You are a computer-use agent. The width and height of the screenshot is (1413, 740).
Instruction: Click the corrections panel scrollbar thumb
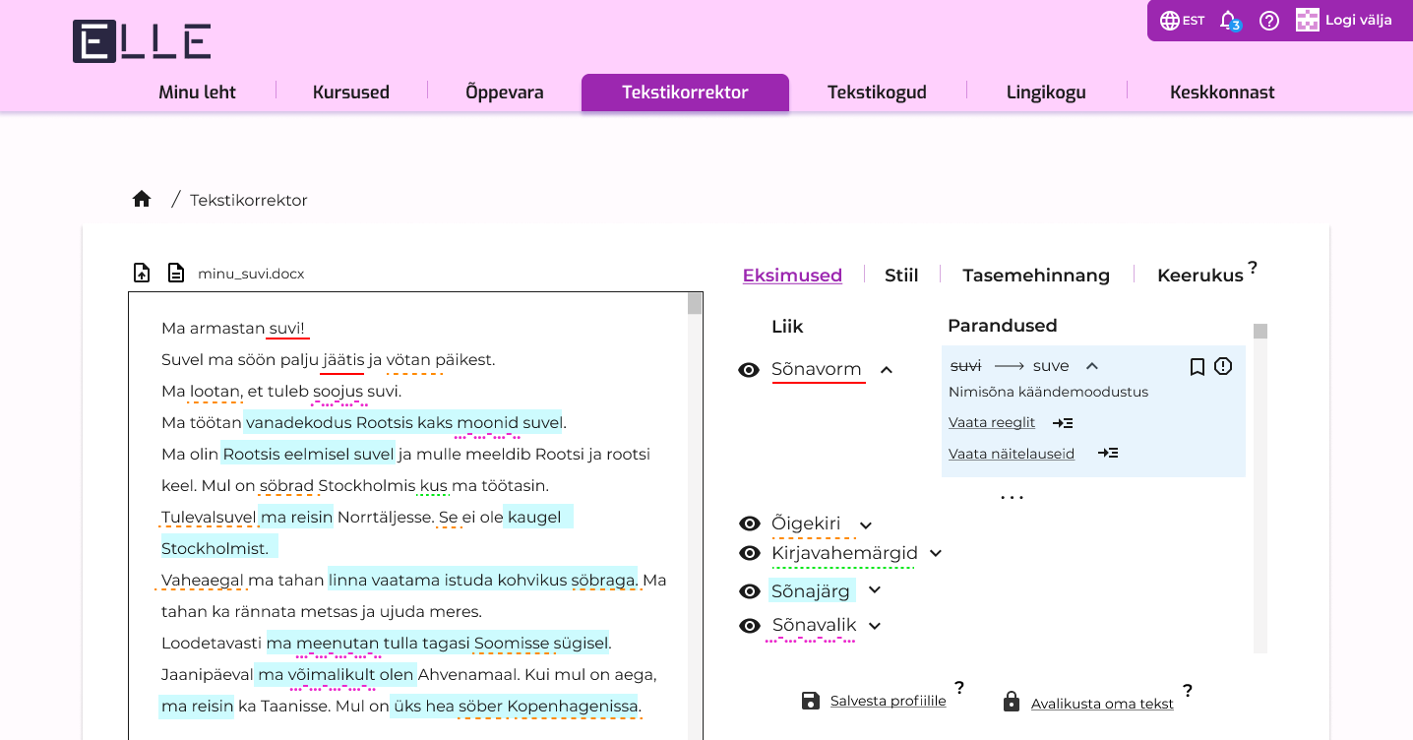[1260, 331]
